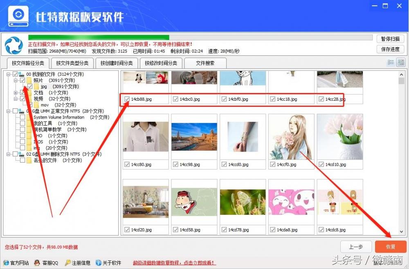Screen dimensions: 409x269
Task: Open 官方网站 official website icon
Action: point(6,263)
